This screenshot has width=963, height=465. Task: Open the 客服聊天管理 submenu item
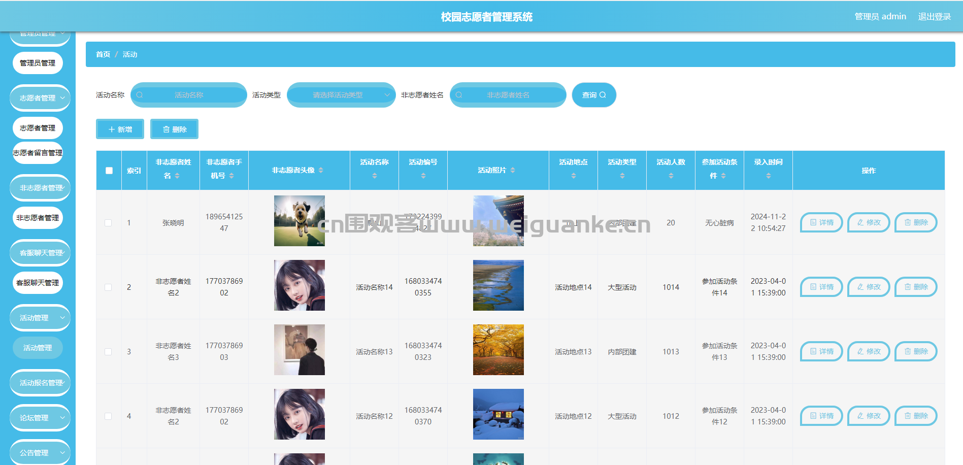coord(38,283)
